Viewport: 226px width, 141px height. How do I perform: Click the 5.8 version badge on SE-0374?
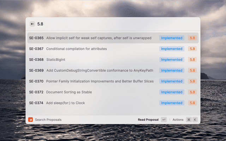[x=192, y=103]
